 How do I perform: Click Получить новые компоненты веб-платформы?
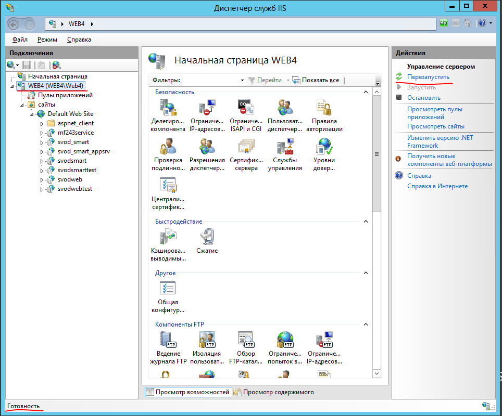pos(449,160)
